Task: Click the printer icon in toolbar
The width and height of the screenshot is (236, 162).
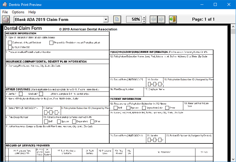Action: (x=6, y=19)
